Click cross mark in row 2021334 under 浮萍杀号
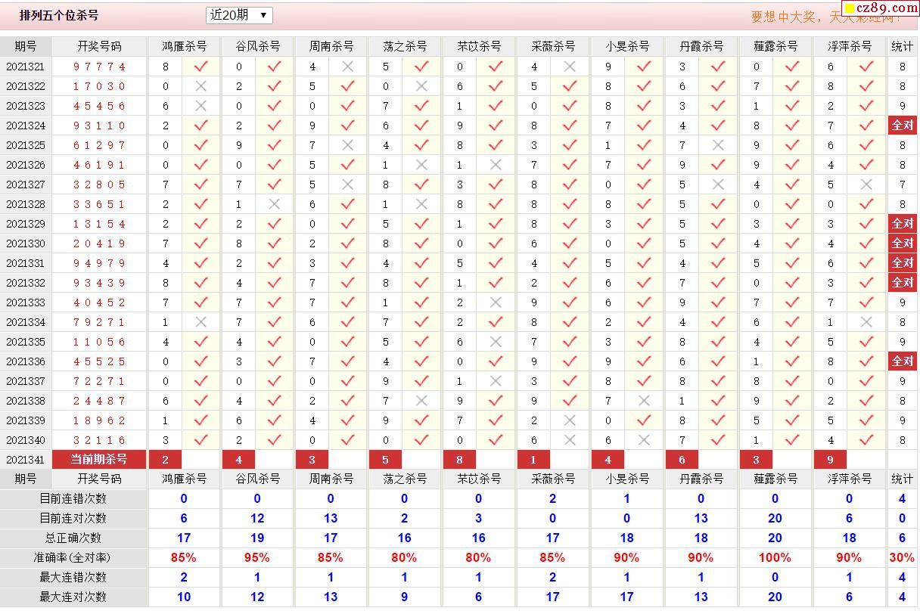Viewport: 920px width, 611px height. [x=866, y=322]
